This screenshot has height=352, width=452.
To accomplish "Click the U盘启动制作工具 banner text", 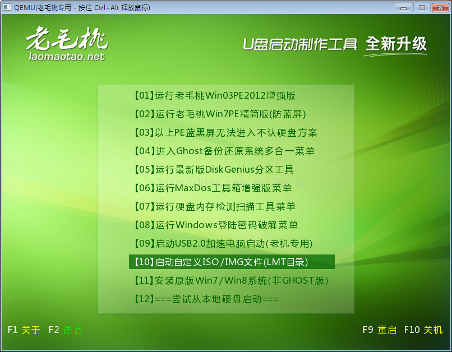I will point(300,44).
